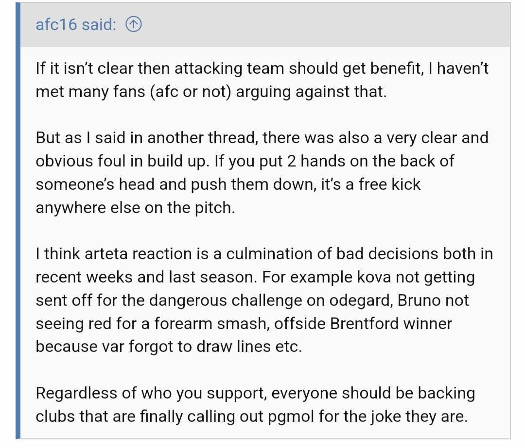Open the 'afc16 said:' quote link
The width and height of the screenshot is (525, 448).
tap(76, 24)
